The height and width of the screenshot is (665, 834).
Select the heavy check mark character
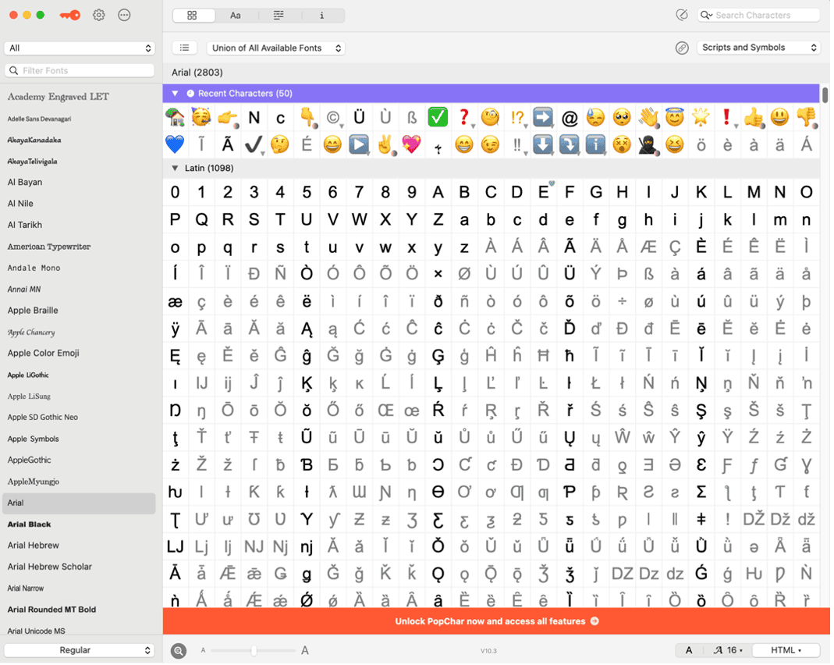pos(254,144)
